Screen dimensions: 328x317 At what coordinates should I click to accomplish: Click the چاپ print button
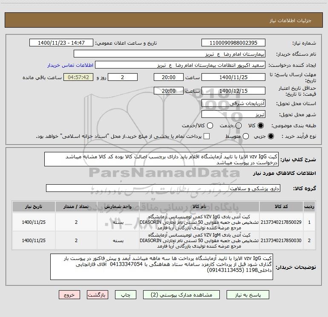click(x=126, y=294)
